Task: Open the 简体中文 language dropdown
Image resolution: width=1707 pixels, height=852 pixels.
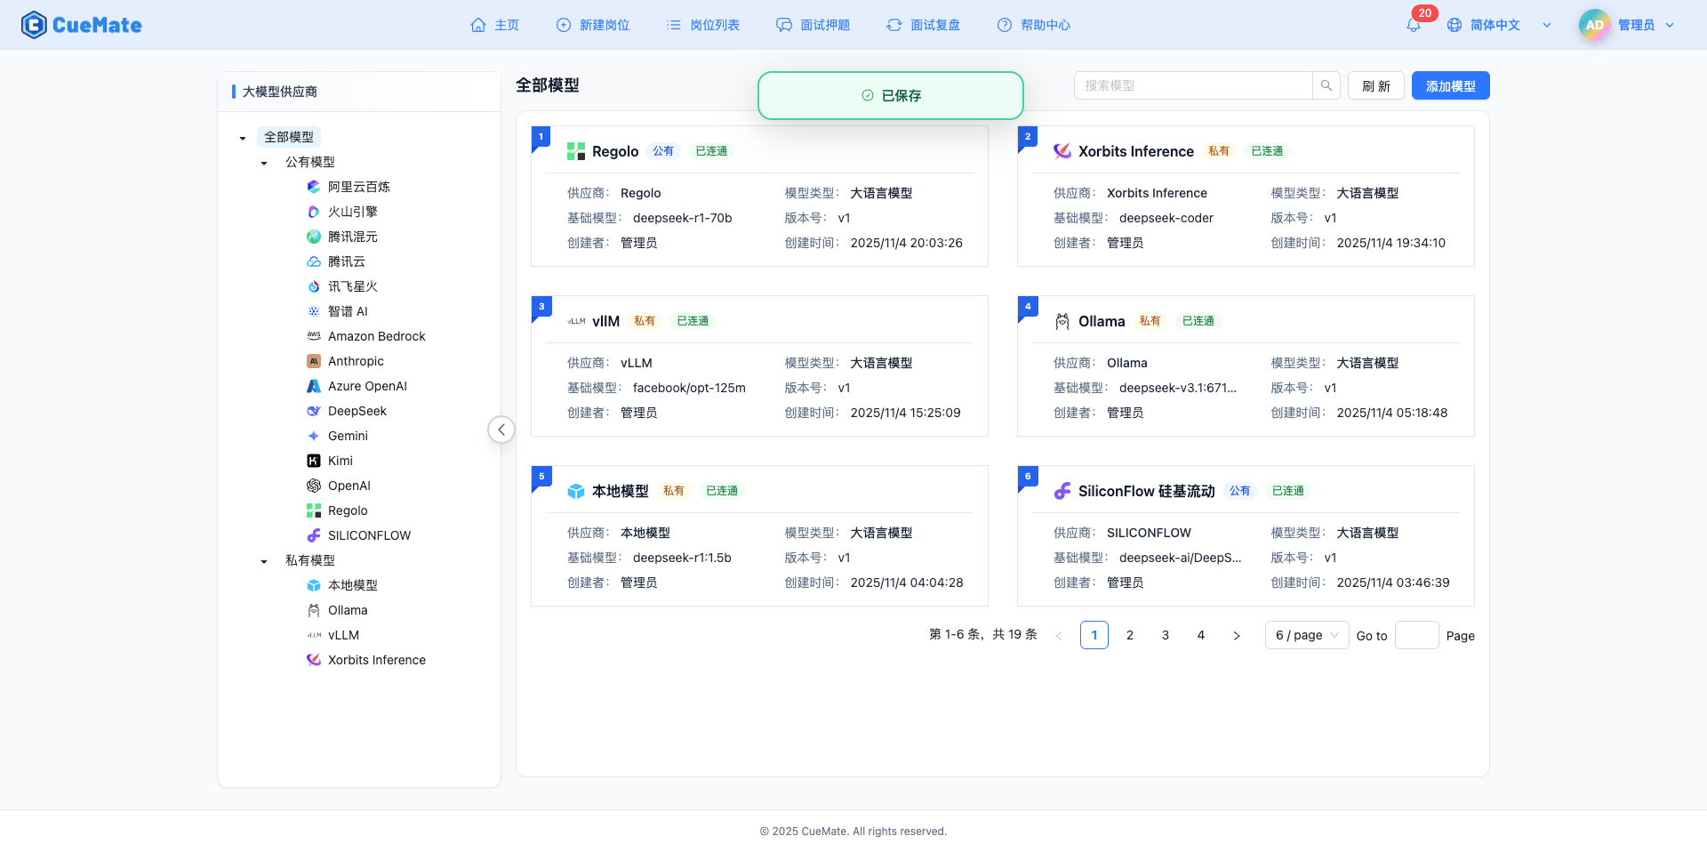Action: (x=1494, y=25)
